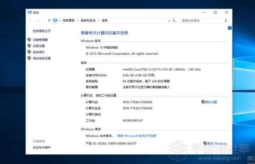The width and height of the screenshot is (255, 164).
Task: Click full computer name value after 计算机全名
Action: click(137, 108)
